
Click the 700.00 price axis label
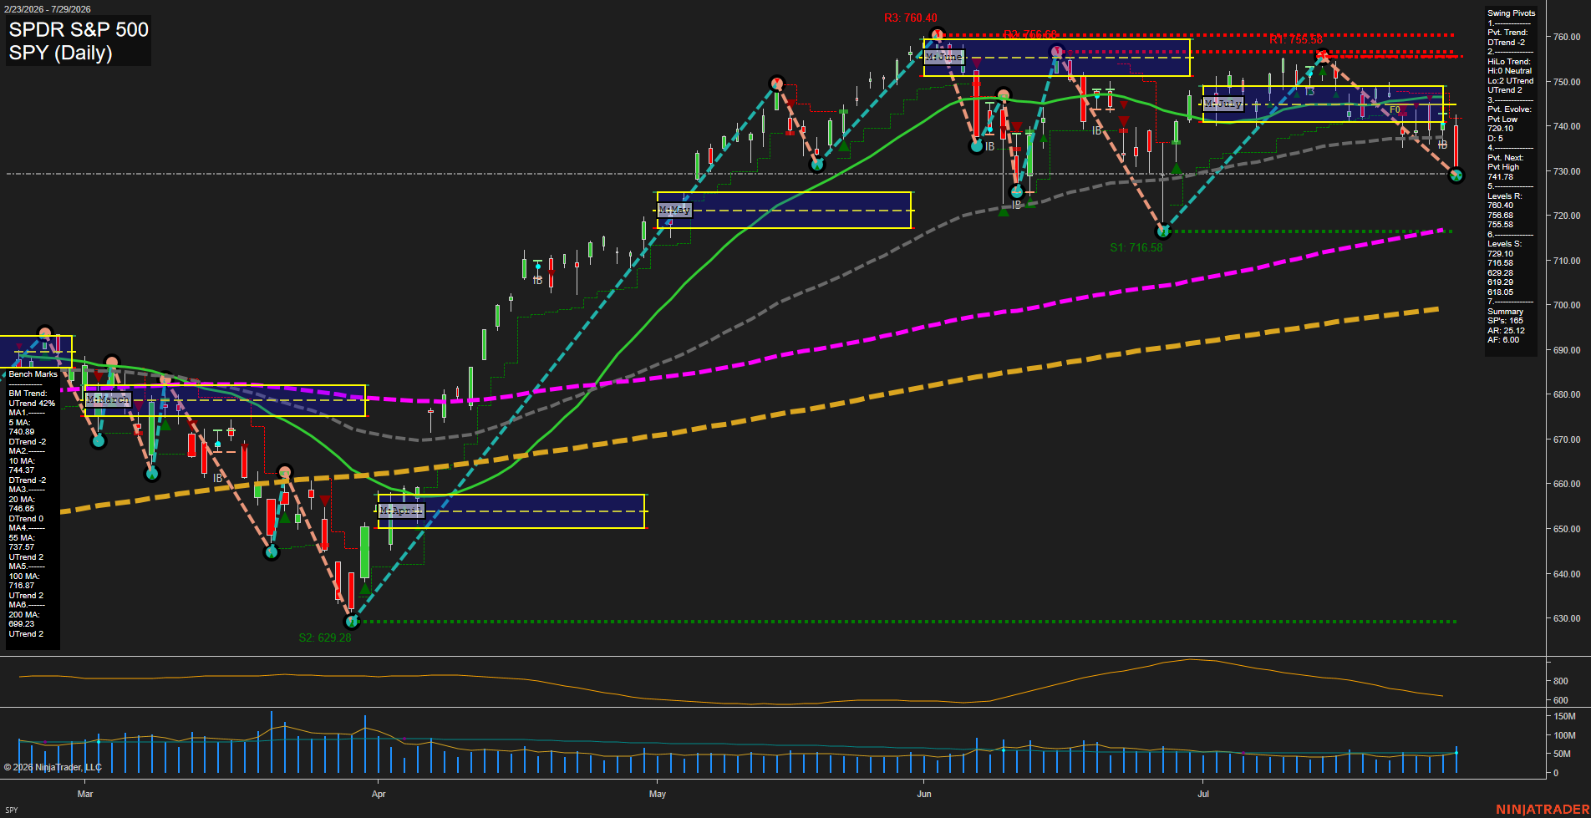(x=1567, y=305)
